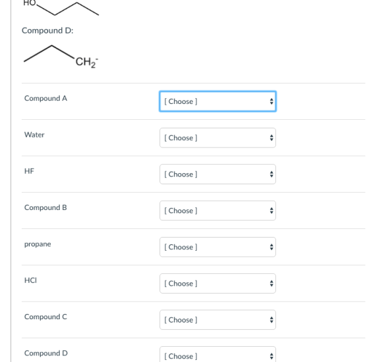Click the 'propane' row label
This screenshot has width=369, height=362.
click(x=38, y=244)
